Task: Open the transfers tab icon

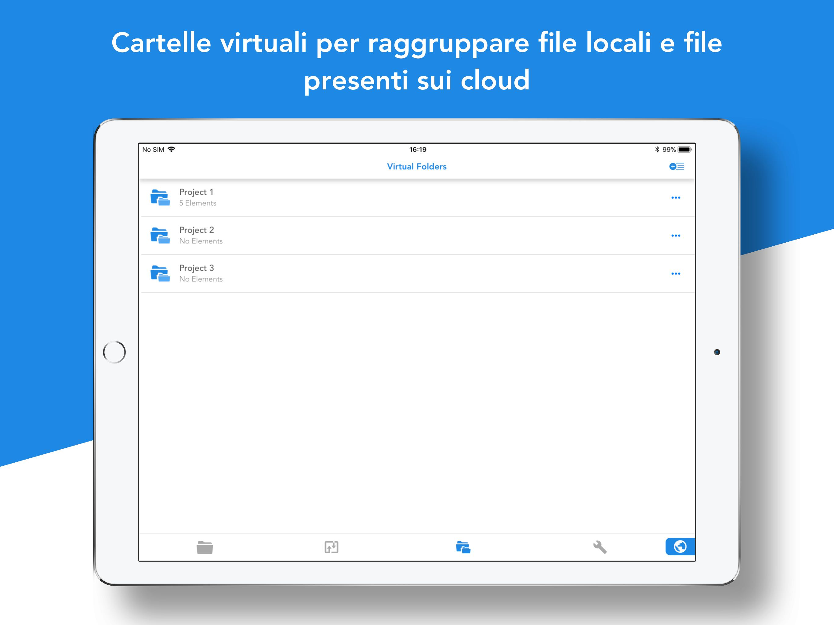Action: [x=332, y=547]
